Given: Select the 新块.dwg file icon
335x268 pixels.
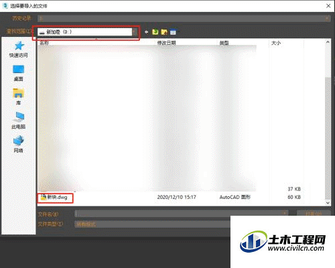Looking at the screenshot, I should coord(44,197).
